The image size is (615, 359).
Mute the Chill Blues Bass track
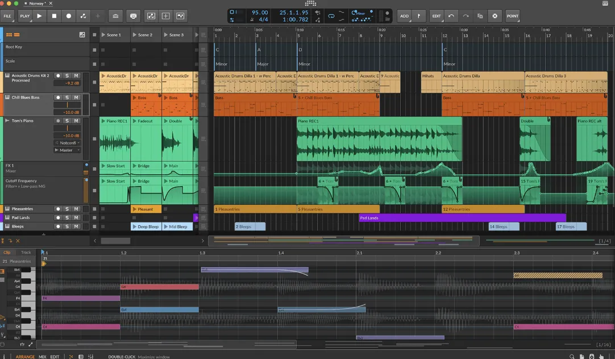click(x=76, y=97)
